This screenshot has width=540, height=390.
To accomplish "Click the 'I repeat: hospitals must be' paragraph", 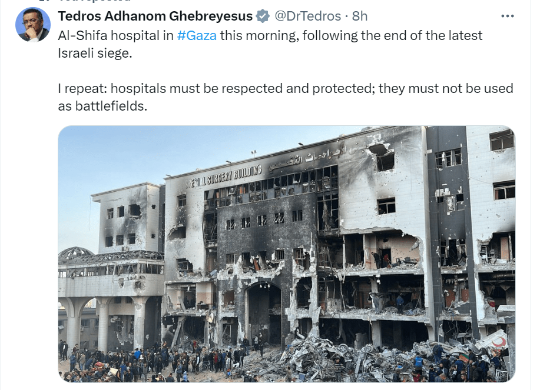I will (286, 97).
